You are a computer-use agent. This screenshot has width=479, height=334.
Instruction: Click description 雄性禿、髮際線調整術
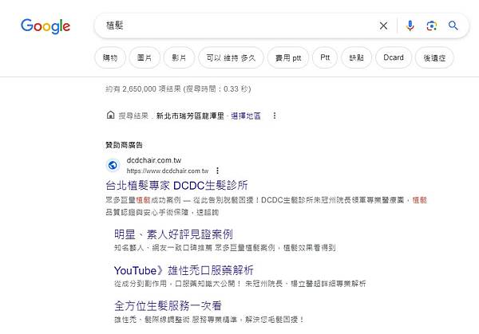[x=209, y=320]
